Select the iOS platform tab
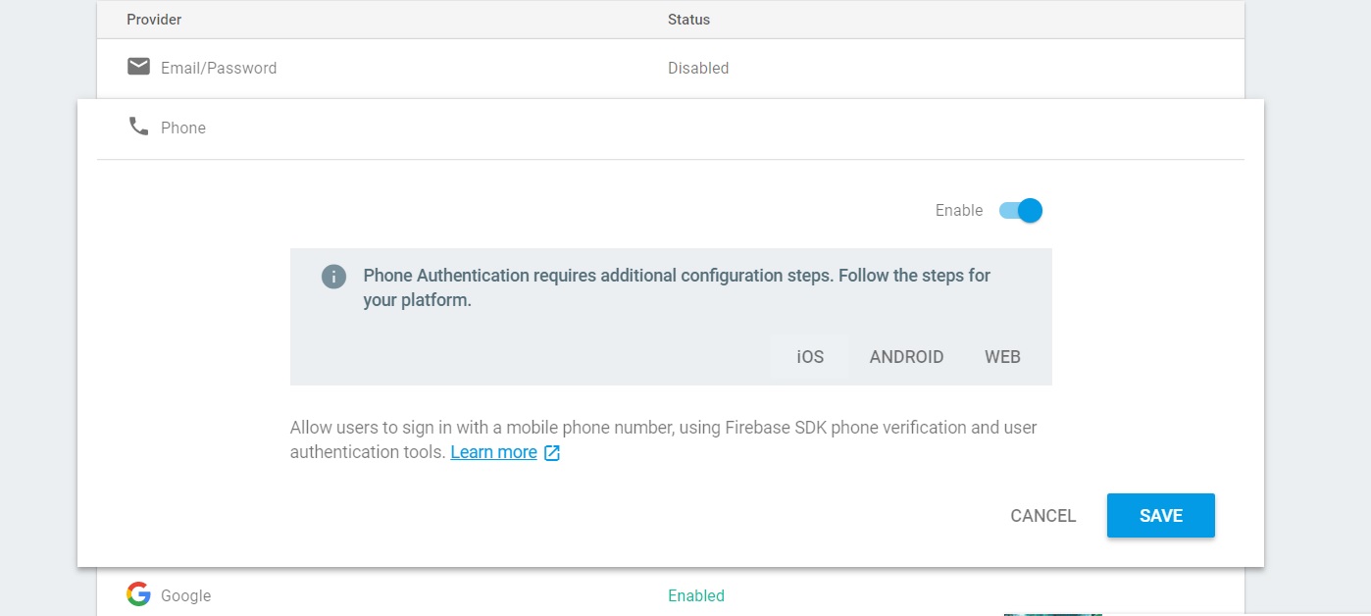 point(810,357)
